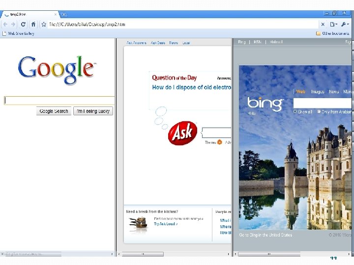Bookmark this page with the star icon

(44, 25)
